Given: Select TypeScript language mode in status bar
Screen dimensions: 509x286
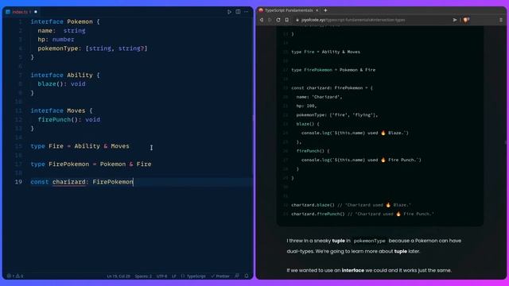Looking at the screenshot, I should (x=193, y=276).
